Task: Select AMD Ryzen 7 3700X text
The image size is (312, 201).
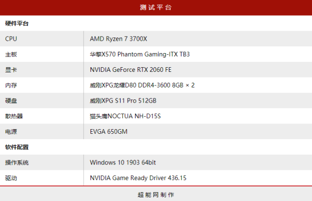Action: click(x=119, y=39)
